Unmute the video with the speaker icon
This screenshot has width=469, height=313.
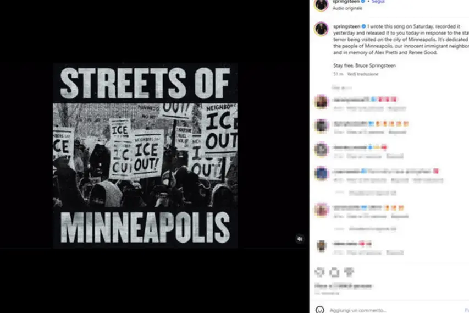300,239
